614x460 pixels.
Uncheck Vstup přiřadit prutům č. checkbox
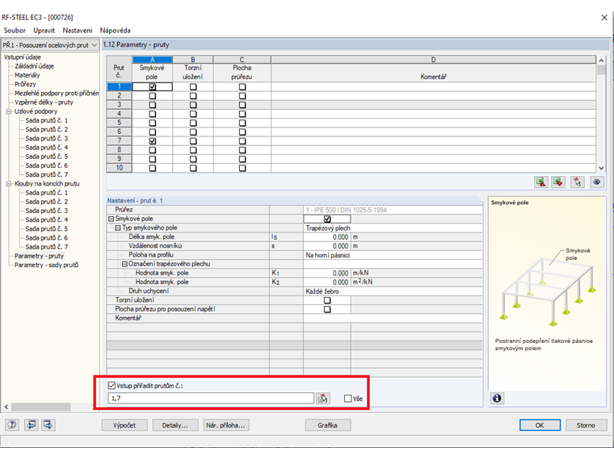coord(111,386)
